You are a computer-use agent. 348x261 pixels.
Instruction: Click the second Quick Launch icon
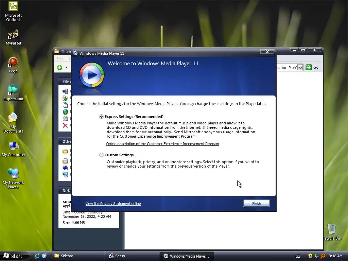(45, 256)
